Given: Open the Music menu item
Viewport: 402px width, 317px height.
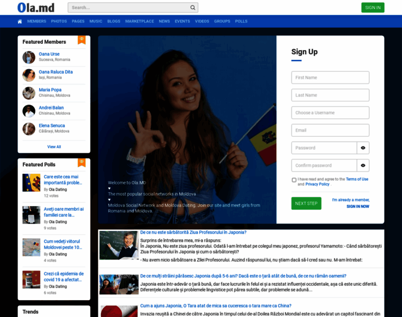Looking at the screenshot, I should coord(96,21).
